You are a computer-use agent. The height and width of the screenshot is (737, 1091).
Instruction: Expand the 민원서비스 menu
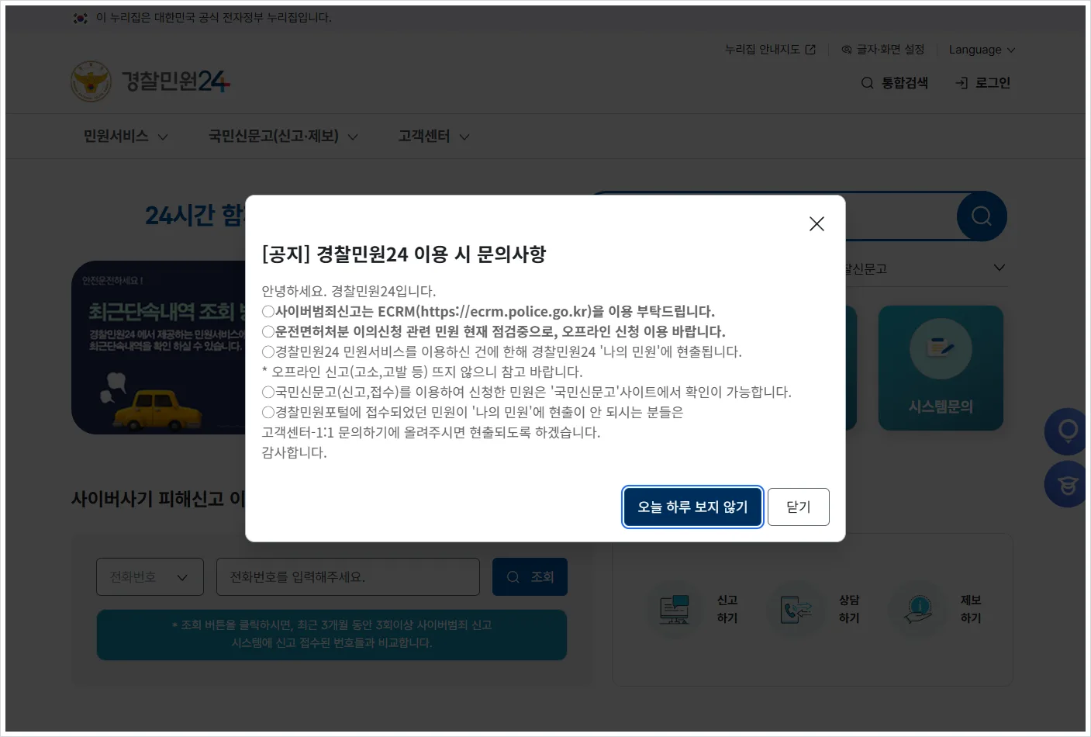pyautogui.click(x=126, y=137)
